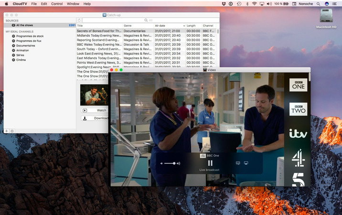Image resolution: width=342 pixels, height=215 pixels.
Task: Click the refresh icon beside the search field
Action: [79, 20]
